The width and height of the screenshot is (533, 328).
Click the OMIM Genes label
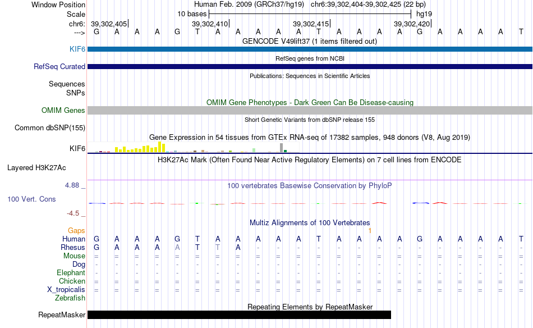63,110
